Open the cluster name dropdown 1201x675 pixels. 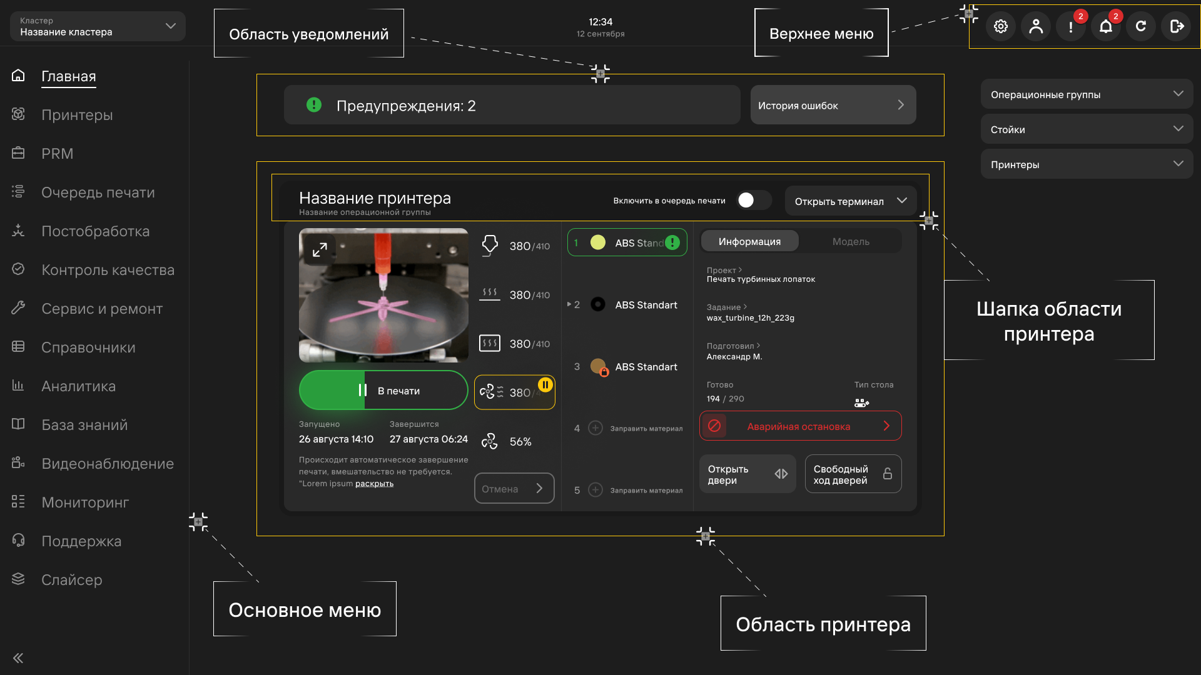[98, 26]
